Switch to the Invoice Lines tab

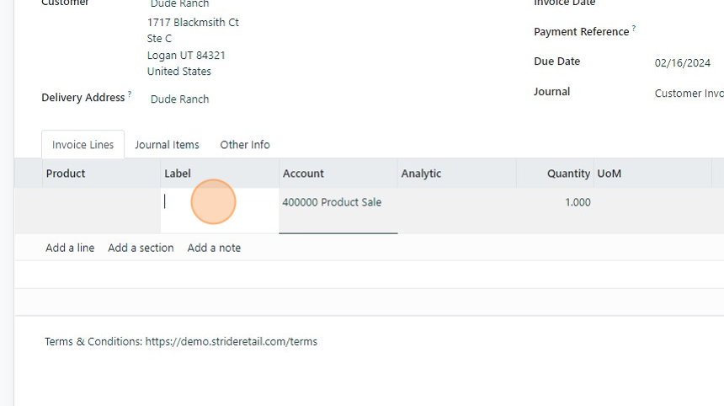coord(83,145)
